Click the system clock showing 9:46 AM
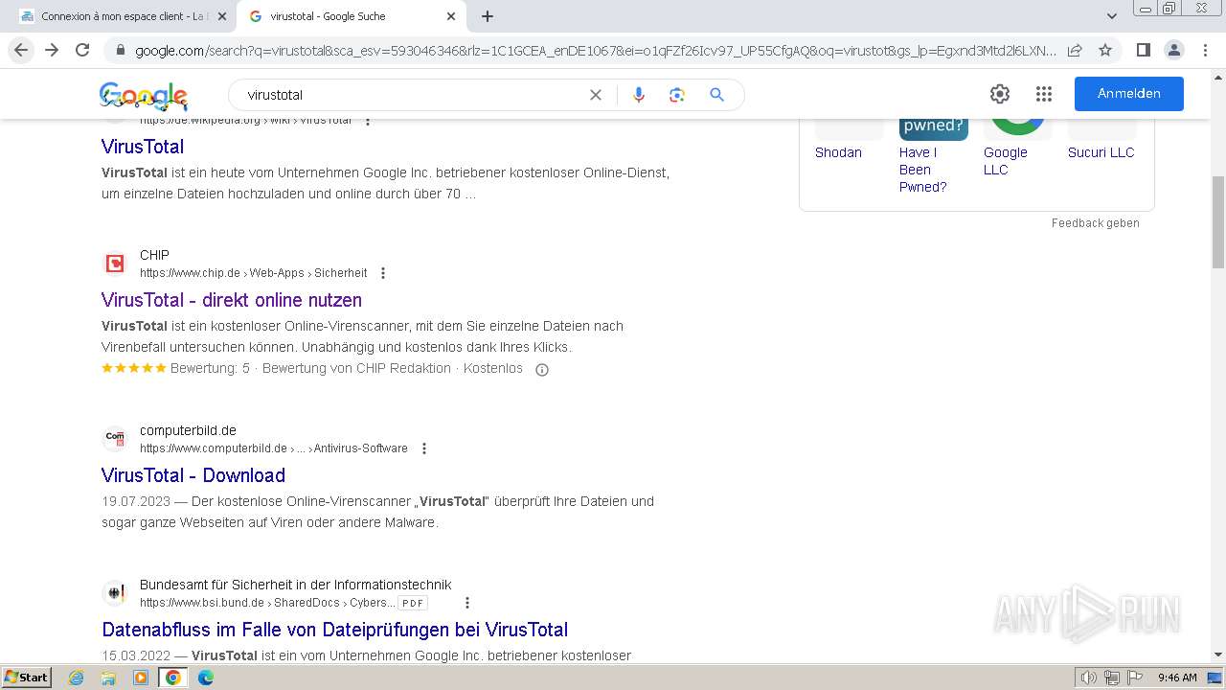This screenshot has width=1226, height=690. 1177,678
